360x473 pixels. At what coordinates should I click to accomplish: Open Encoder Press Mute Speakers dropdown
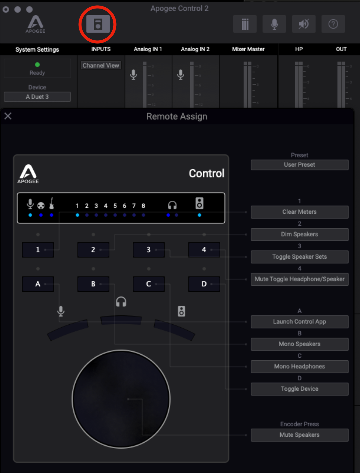click(300, 435)
